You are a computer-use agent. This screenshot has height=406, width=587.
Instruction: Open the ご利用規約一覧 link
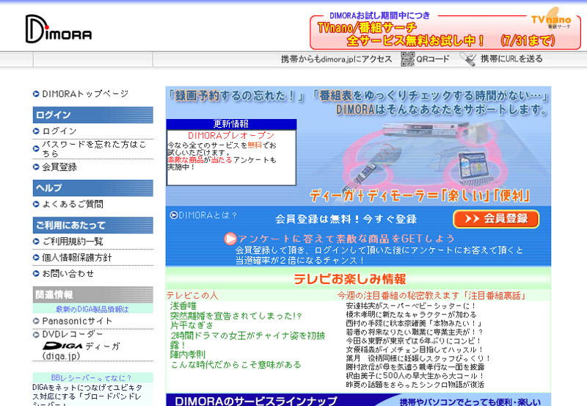click(x=72, y=241)
